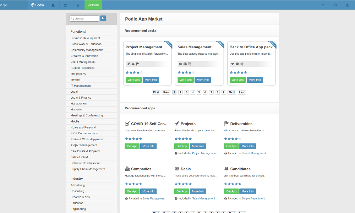Viewport: 355px width, 213px height.
Task: Click the flag icon in Project Management pack
Action: (x=138, y=64)
